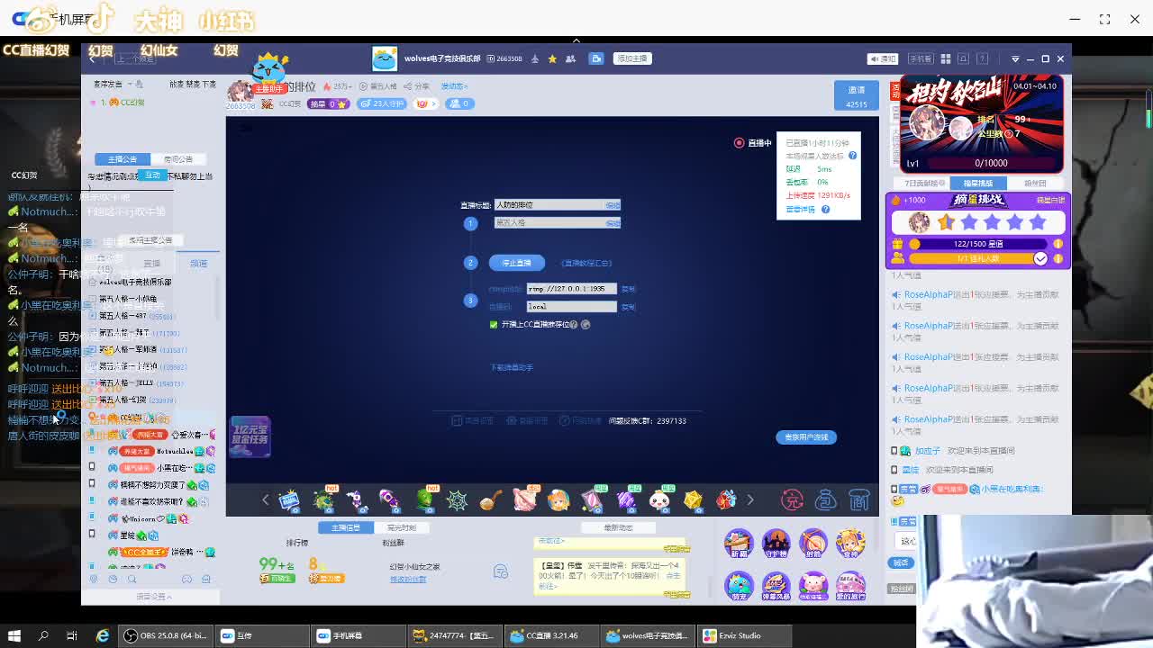
Task: Expand the 调音设置 audio settings panel
Action: pos(154,597)
